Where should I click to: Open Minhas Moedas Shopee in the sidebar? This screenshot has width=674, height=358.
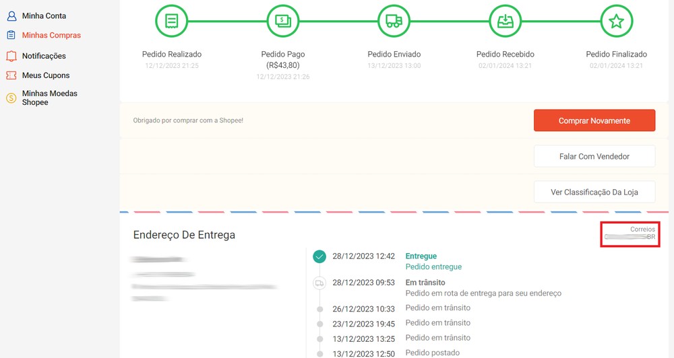point(49,98)
